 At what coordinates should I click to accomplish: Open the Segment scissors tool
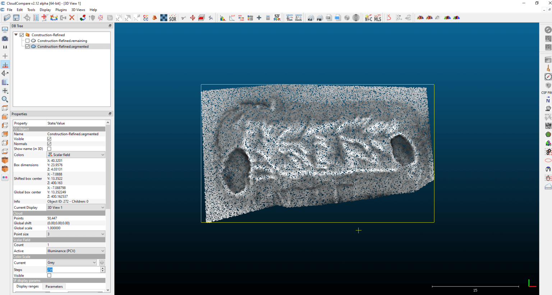click(x=183, y=18)
